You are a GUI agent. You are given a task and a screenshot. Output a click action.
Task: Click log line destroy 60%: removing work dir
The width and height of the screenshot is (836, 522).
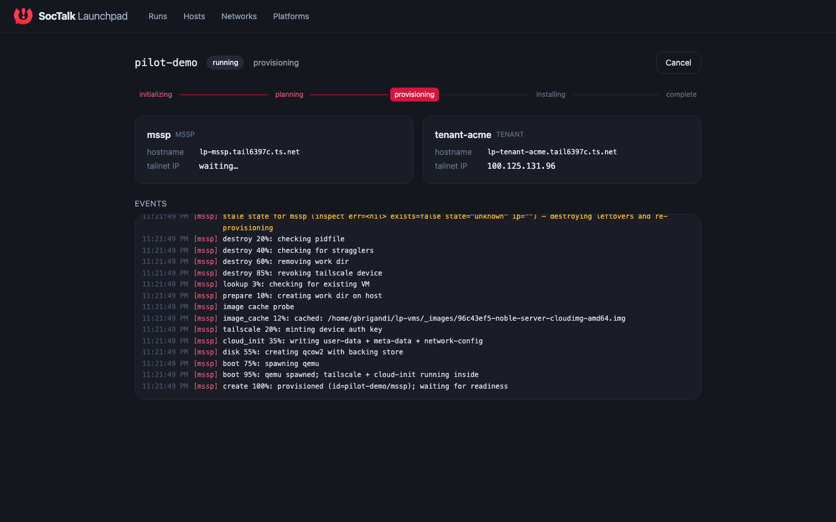(x=418, y=262)
